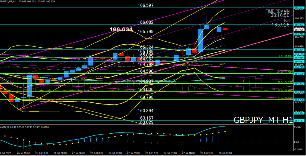Click the in-chart 165.799 level label
Image resolution: width=306 pixels, height=156 pixels.
click(x=146, y=32)
